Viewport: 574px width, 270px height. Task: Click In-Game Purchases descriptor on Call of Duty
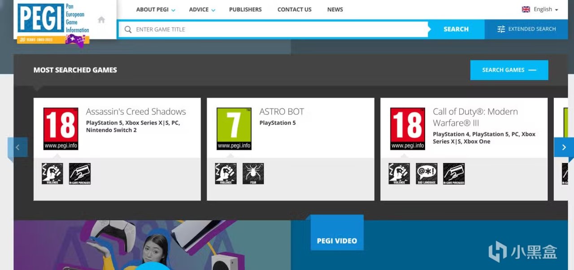click(454, 174)
